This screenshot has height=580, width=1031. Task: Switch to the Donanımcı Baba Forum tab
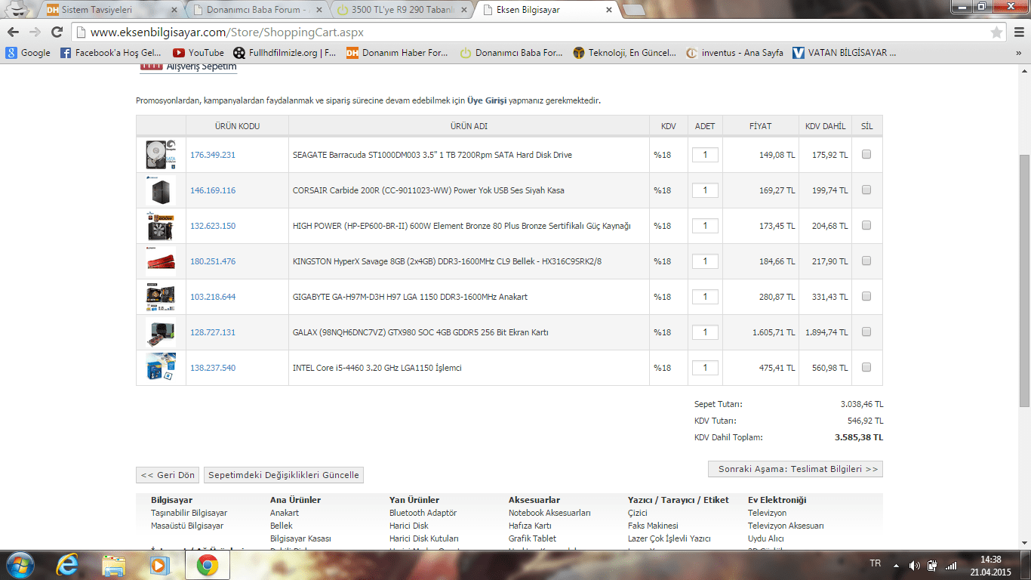[257, 11]
